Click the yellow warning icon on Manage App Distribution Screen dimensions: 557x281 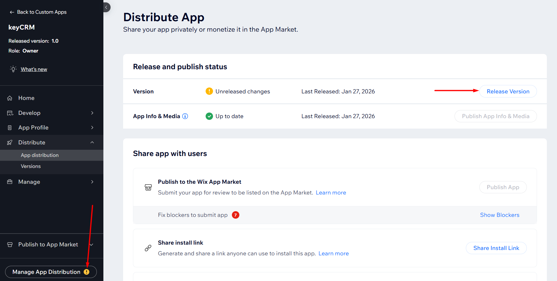click(x=87, y=272)
